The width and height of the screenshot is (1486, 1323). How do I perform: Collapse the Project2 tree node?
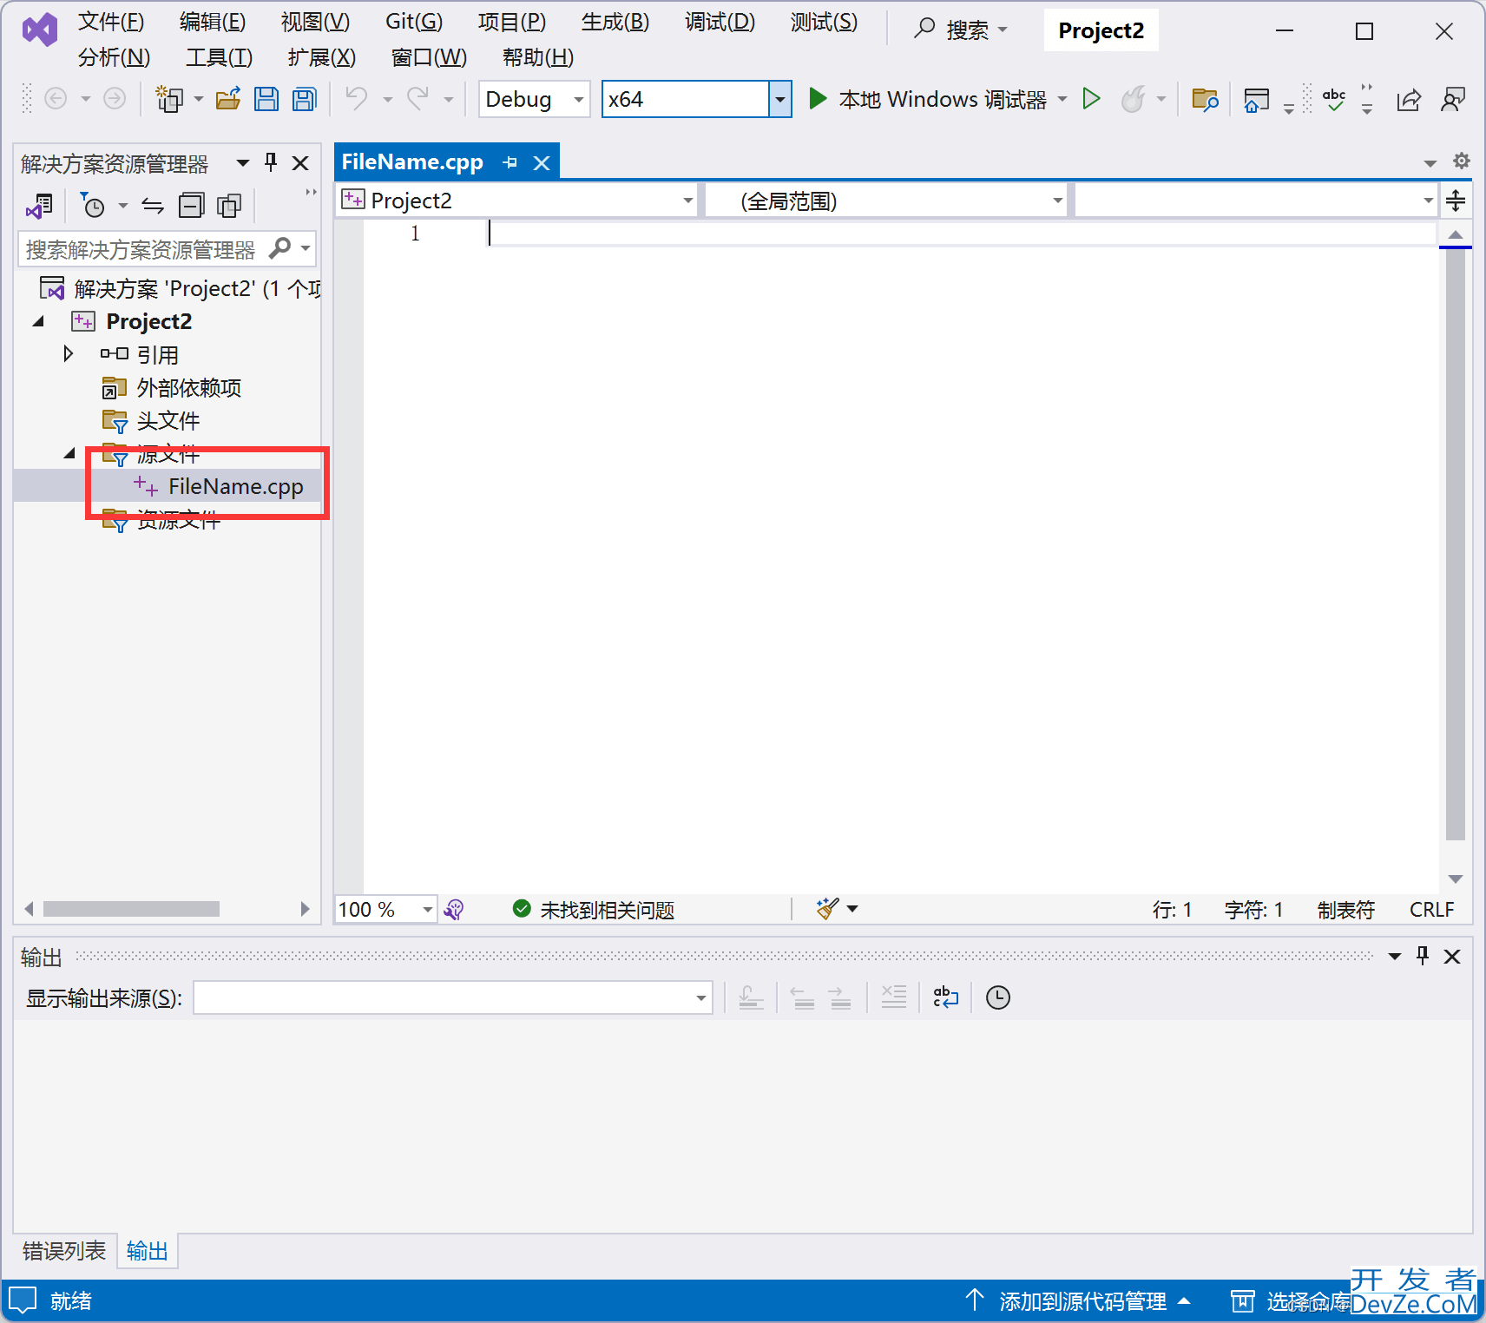click(x=38, y=321)
